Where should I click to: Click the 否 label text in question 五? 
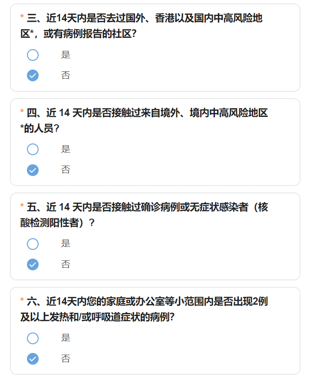[66, 264]
